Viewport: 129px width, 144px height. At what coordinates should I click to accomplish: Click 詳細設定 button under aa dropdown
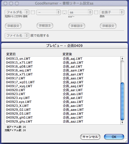77,26
